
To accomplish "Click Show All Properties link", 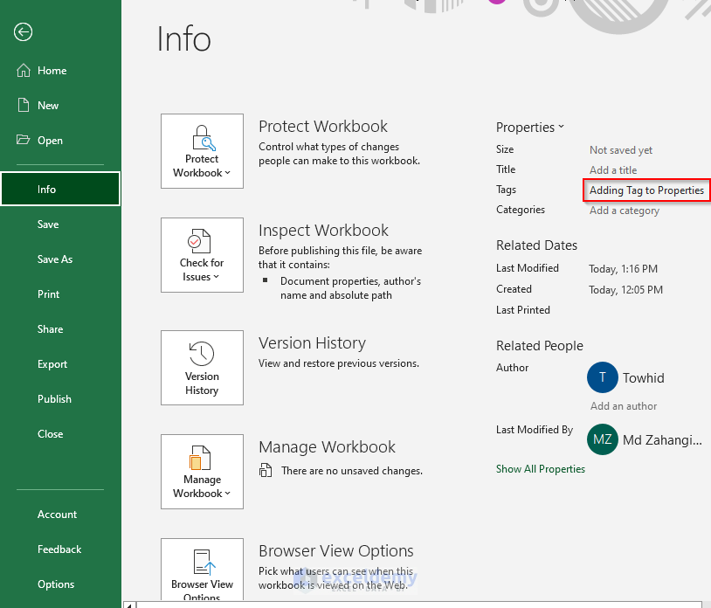I will (541, 469).
